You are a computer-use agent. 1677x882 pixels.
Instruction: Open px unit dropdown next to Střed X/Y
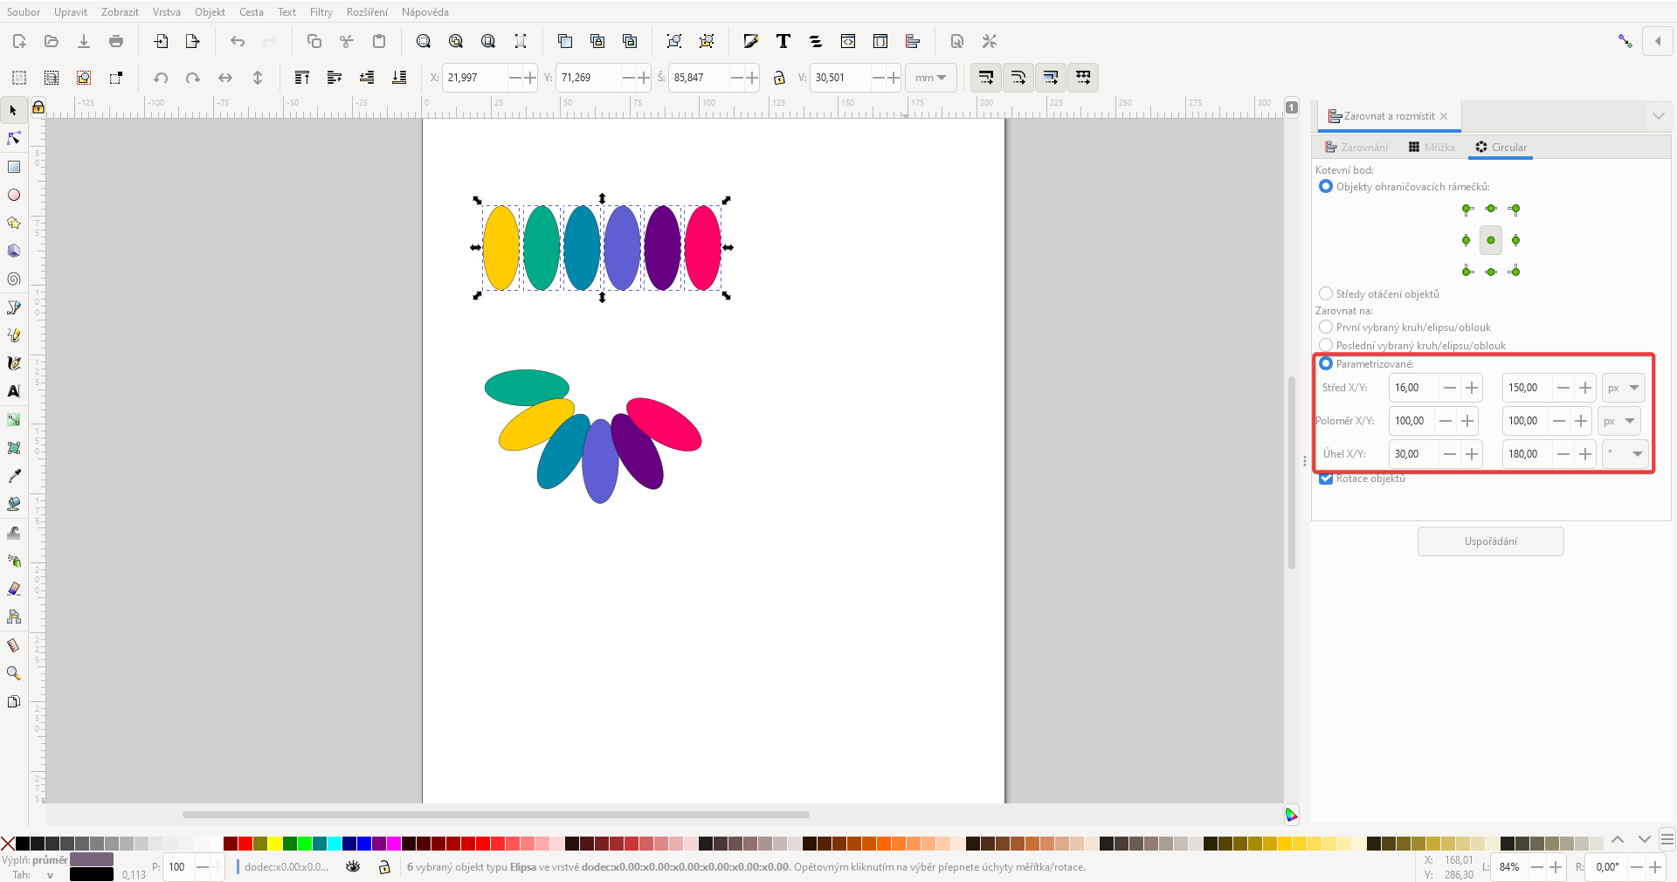1623,388
